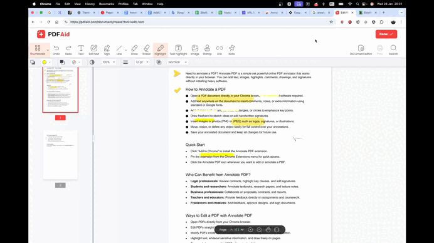The width and height of the screenshot is (434, 243).
Task: Open the Profiles menu
Action: click(124, 4)
